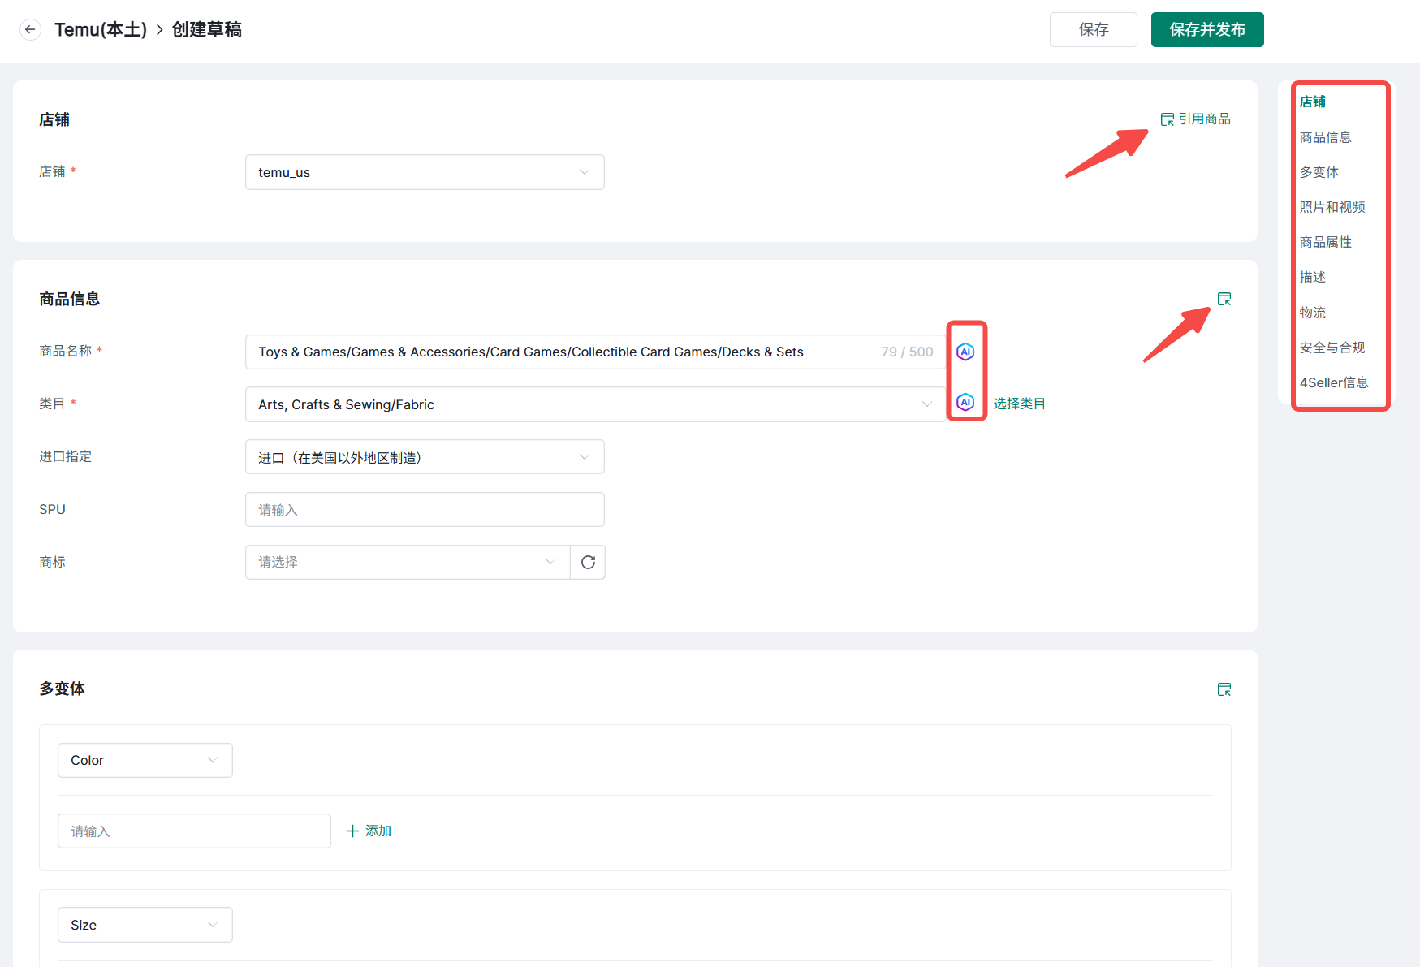Click refresh icon next to 商标 dropdown
Image resolution: width=1420 pixels, height=967 pixels.
tap(588, 562)
